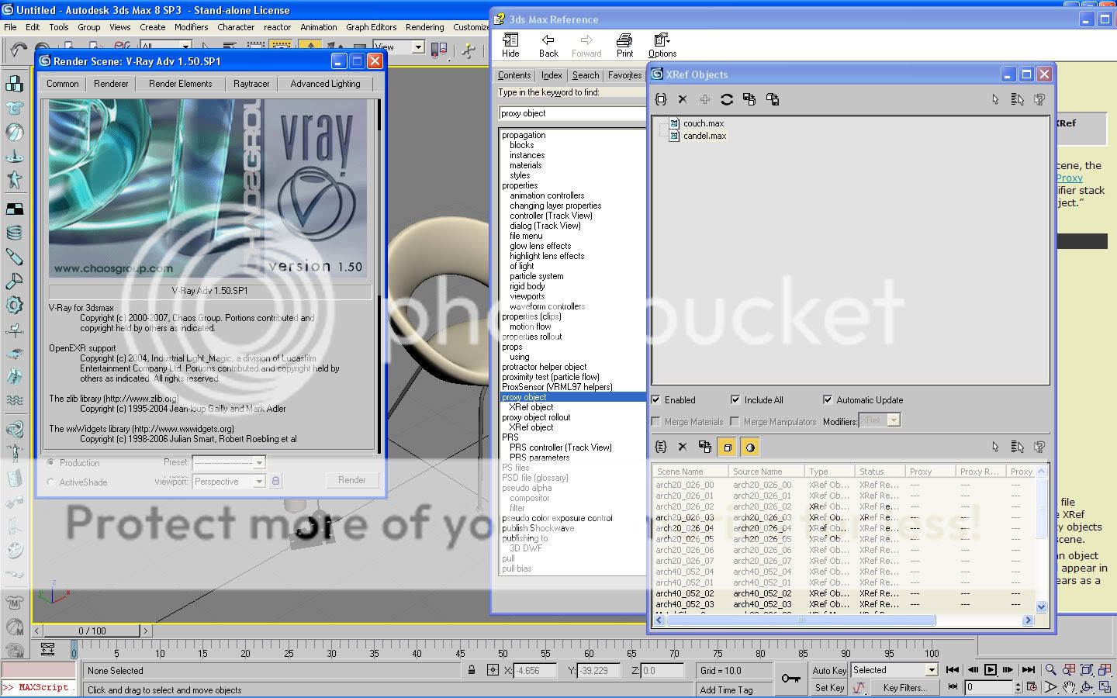1117x698 pixels.
Task: Toggle Auto Key button
Action: [x=829, y=670]
